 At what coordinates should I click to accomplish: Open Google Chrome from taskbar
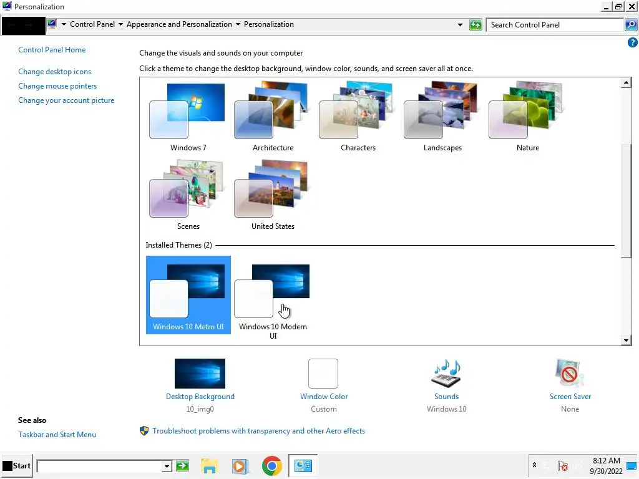tap(272, 466)
